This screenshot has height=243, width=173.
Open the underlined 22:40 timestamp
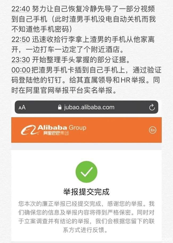20,9
